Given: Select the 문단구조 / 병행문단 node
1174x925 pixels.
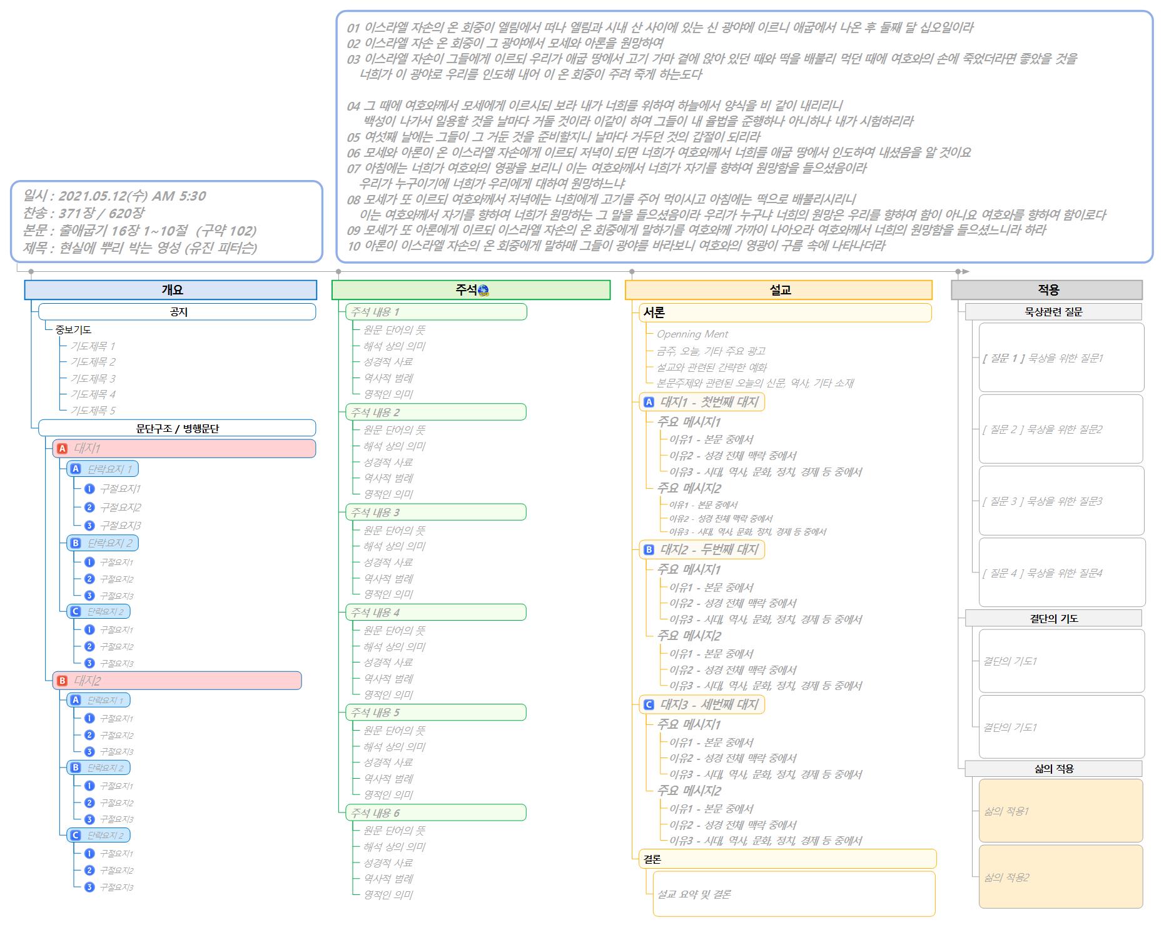Looking at the screenshot, I should (177, 428).
